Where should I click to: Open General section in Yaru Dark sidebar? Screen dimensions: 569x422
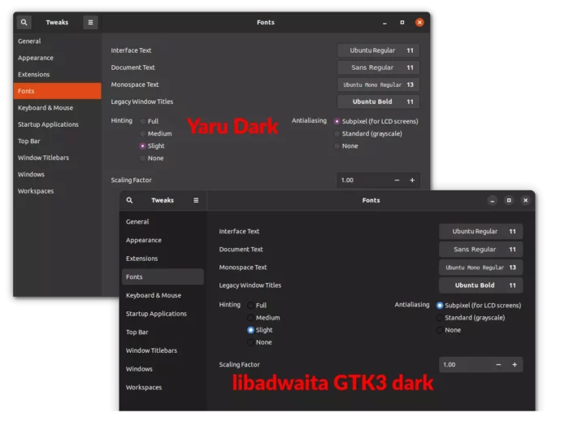coord(58,41)
